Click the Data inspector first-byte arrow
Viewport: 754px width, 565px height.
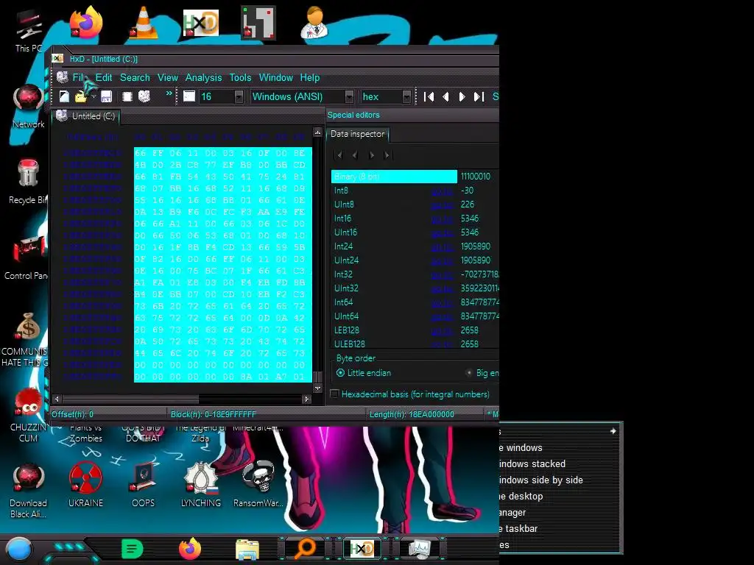click(x=339, y=154)
